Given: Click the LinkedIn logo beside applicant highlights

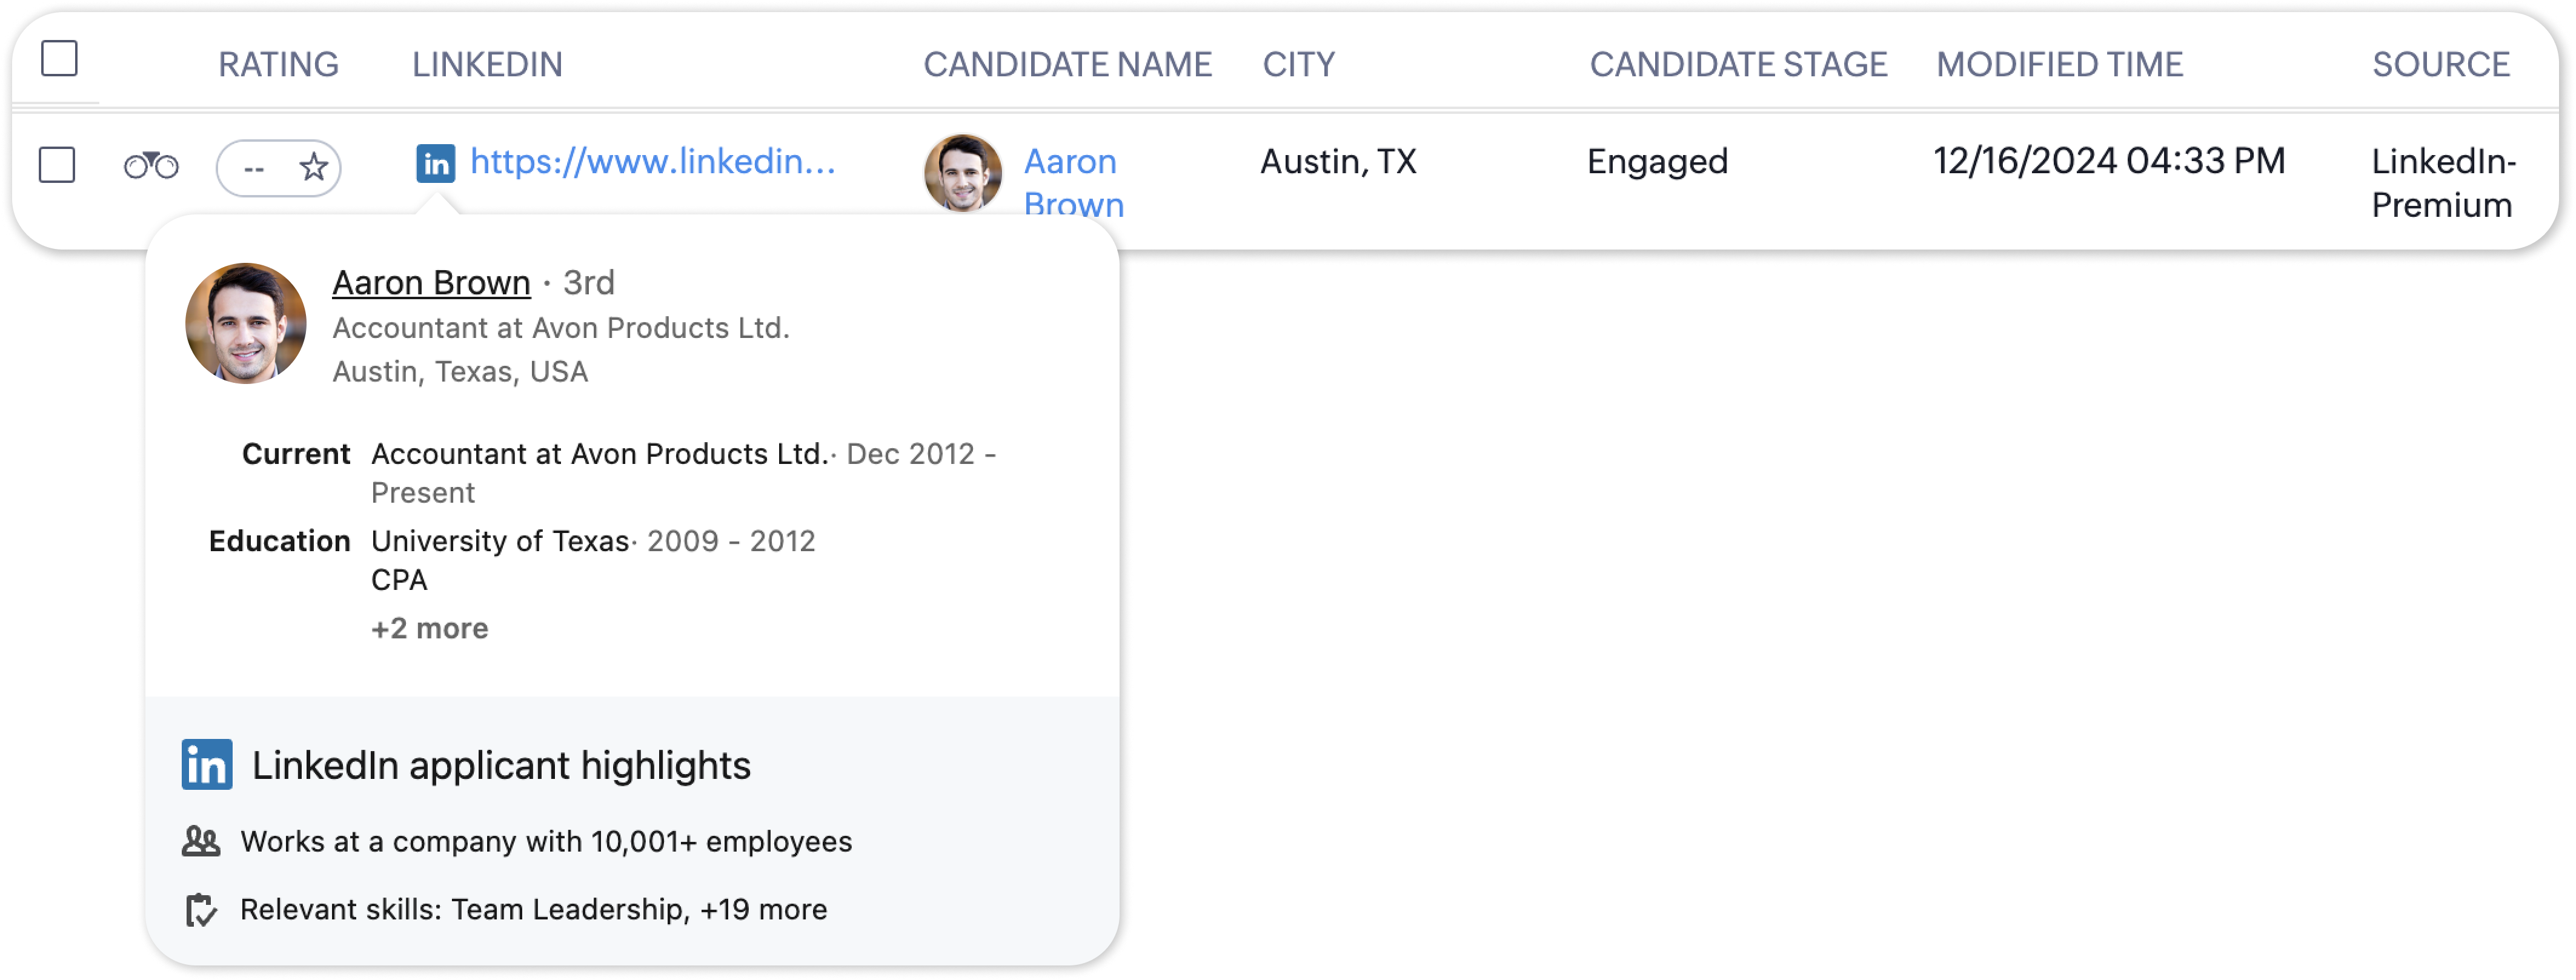Looking at the screenshot, I should (207, 765).
